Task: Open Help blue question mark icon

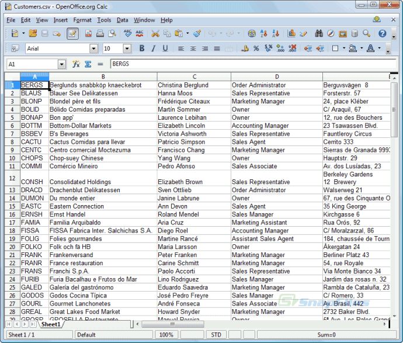Action: click(x=382, y=33)
